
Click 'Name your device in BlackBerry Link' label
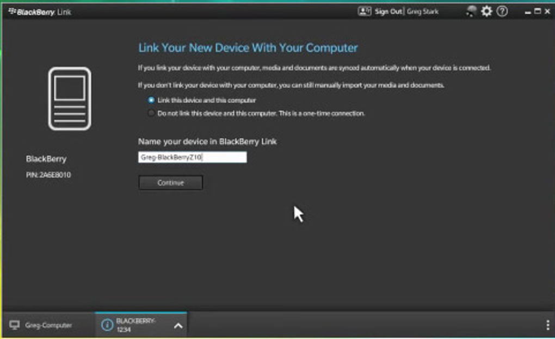point(207,141)
